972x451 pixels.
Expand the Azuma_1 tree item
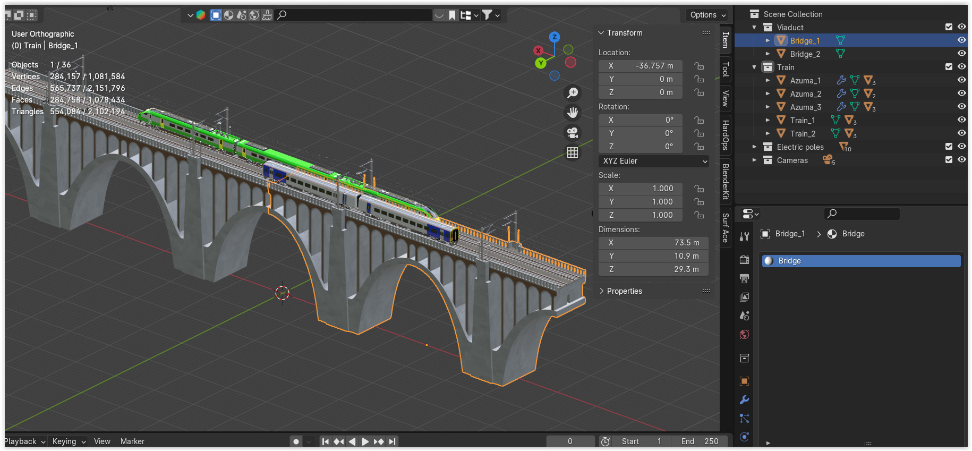768,80
